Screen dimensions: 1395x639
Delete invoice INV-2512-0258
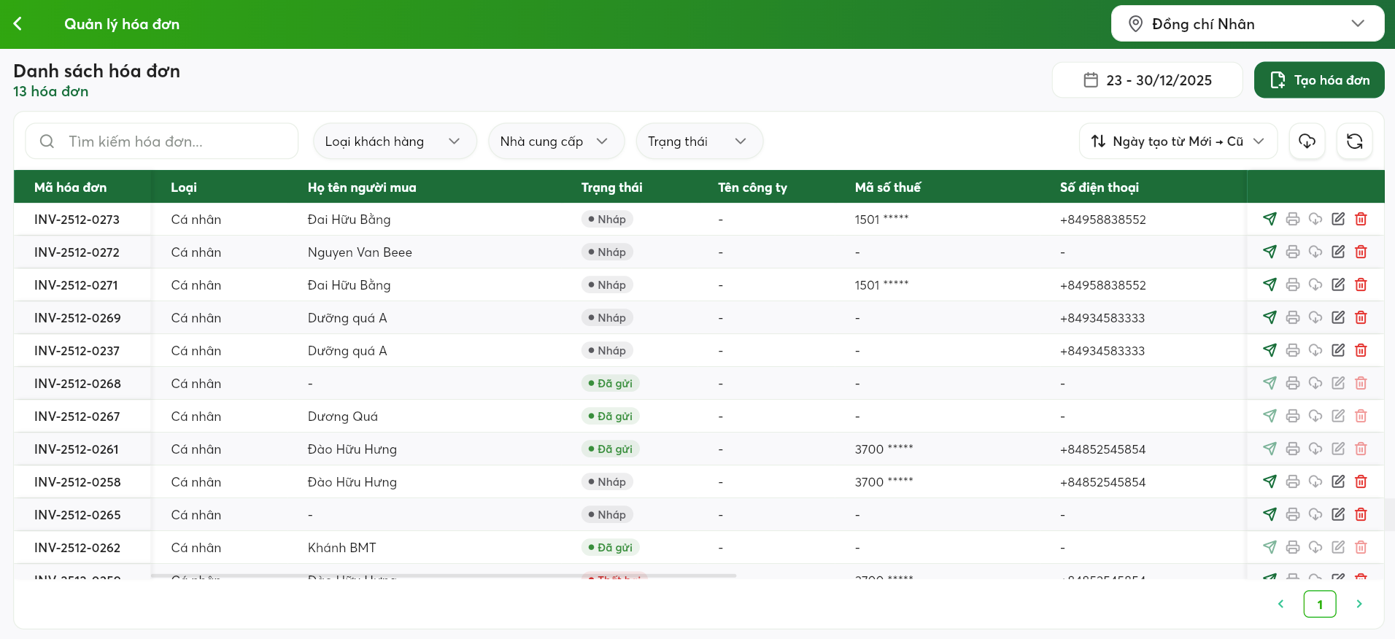1360,481
